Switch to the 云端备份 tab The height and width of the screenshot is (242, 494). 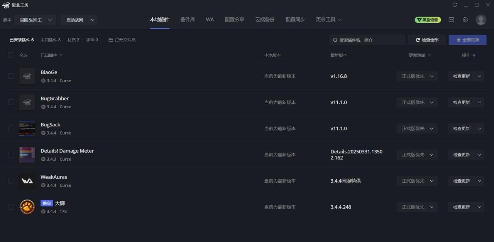pos(265,20)
